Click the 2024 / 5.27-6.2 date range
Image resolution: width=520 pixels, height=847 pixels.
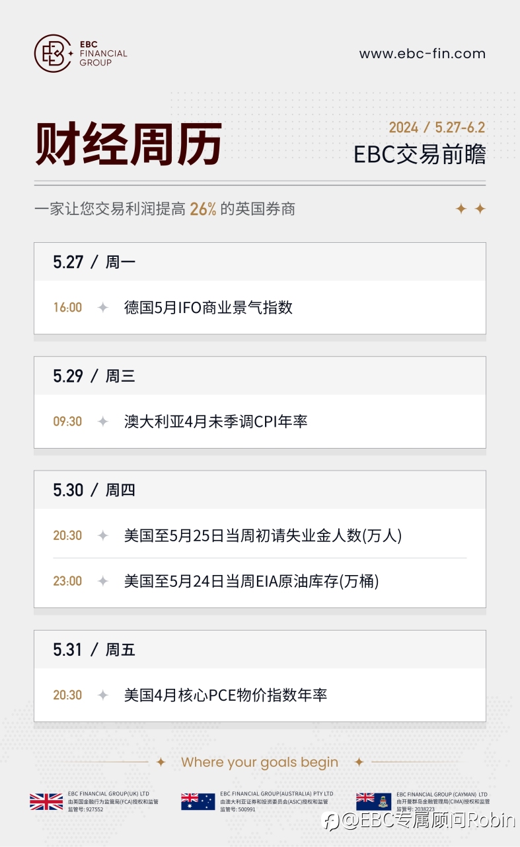437,127
